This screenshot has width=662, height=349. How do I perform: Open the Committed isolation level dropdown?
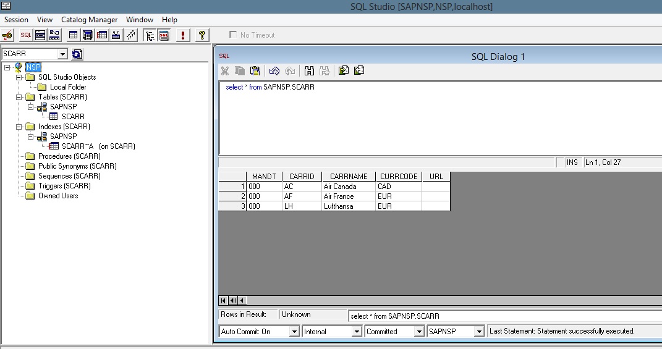pos(418,332)
